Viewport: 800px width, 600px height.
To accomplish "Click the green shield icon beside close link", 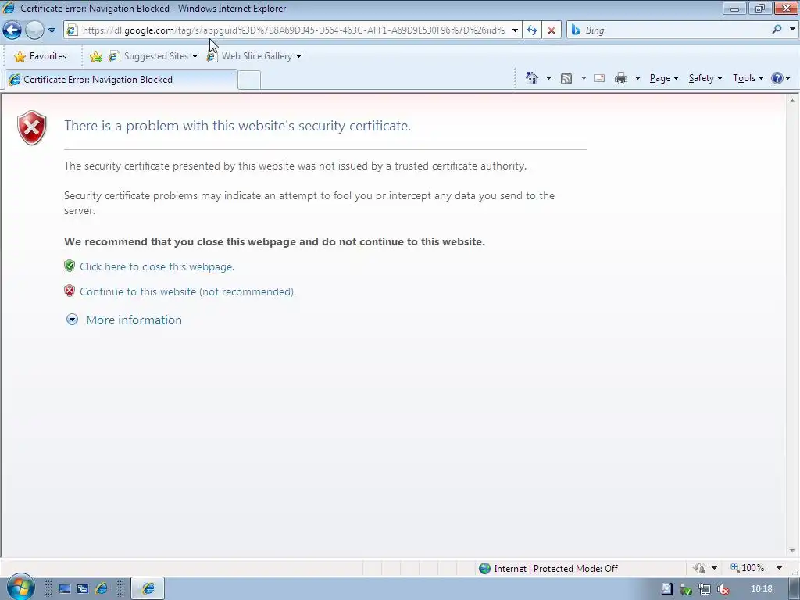I will [x=70, y=266].
